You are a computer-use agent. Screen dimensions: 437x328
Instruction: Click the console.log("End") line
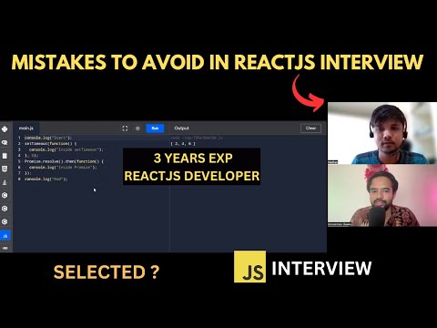point(46,179)
